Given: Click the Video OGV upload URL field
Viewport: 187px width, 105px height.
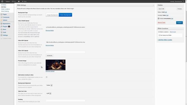Looking at the screenshot, I should pyautogui.click(x=65, y=52).
